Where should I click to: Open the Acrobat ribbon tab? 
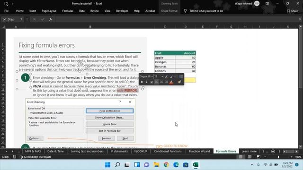150,11
